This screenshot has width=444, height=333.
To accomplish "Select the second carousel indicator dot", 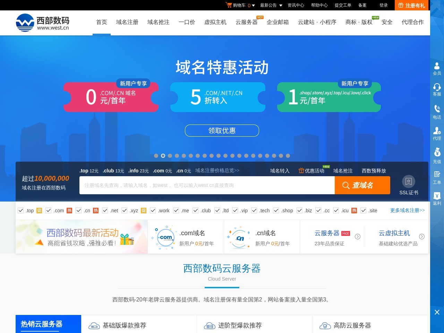I will pyautogui.click(x=163, y=156).
